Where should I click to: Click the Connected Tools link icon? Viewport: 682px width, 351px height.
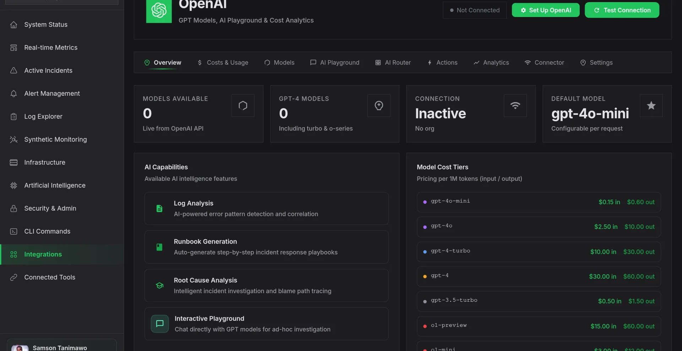pos(13,277)
